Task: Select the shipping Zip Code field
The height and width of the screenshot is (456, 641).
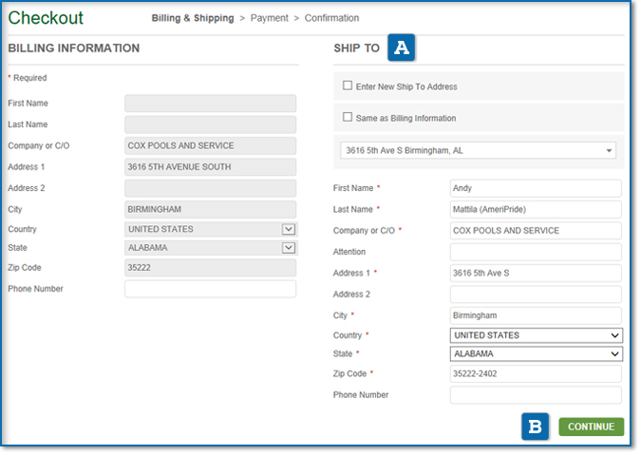Action: pos(536,374)
